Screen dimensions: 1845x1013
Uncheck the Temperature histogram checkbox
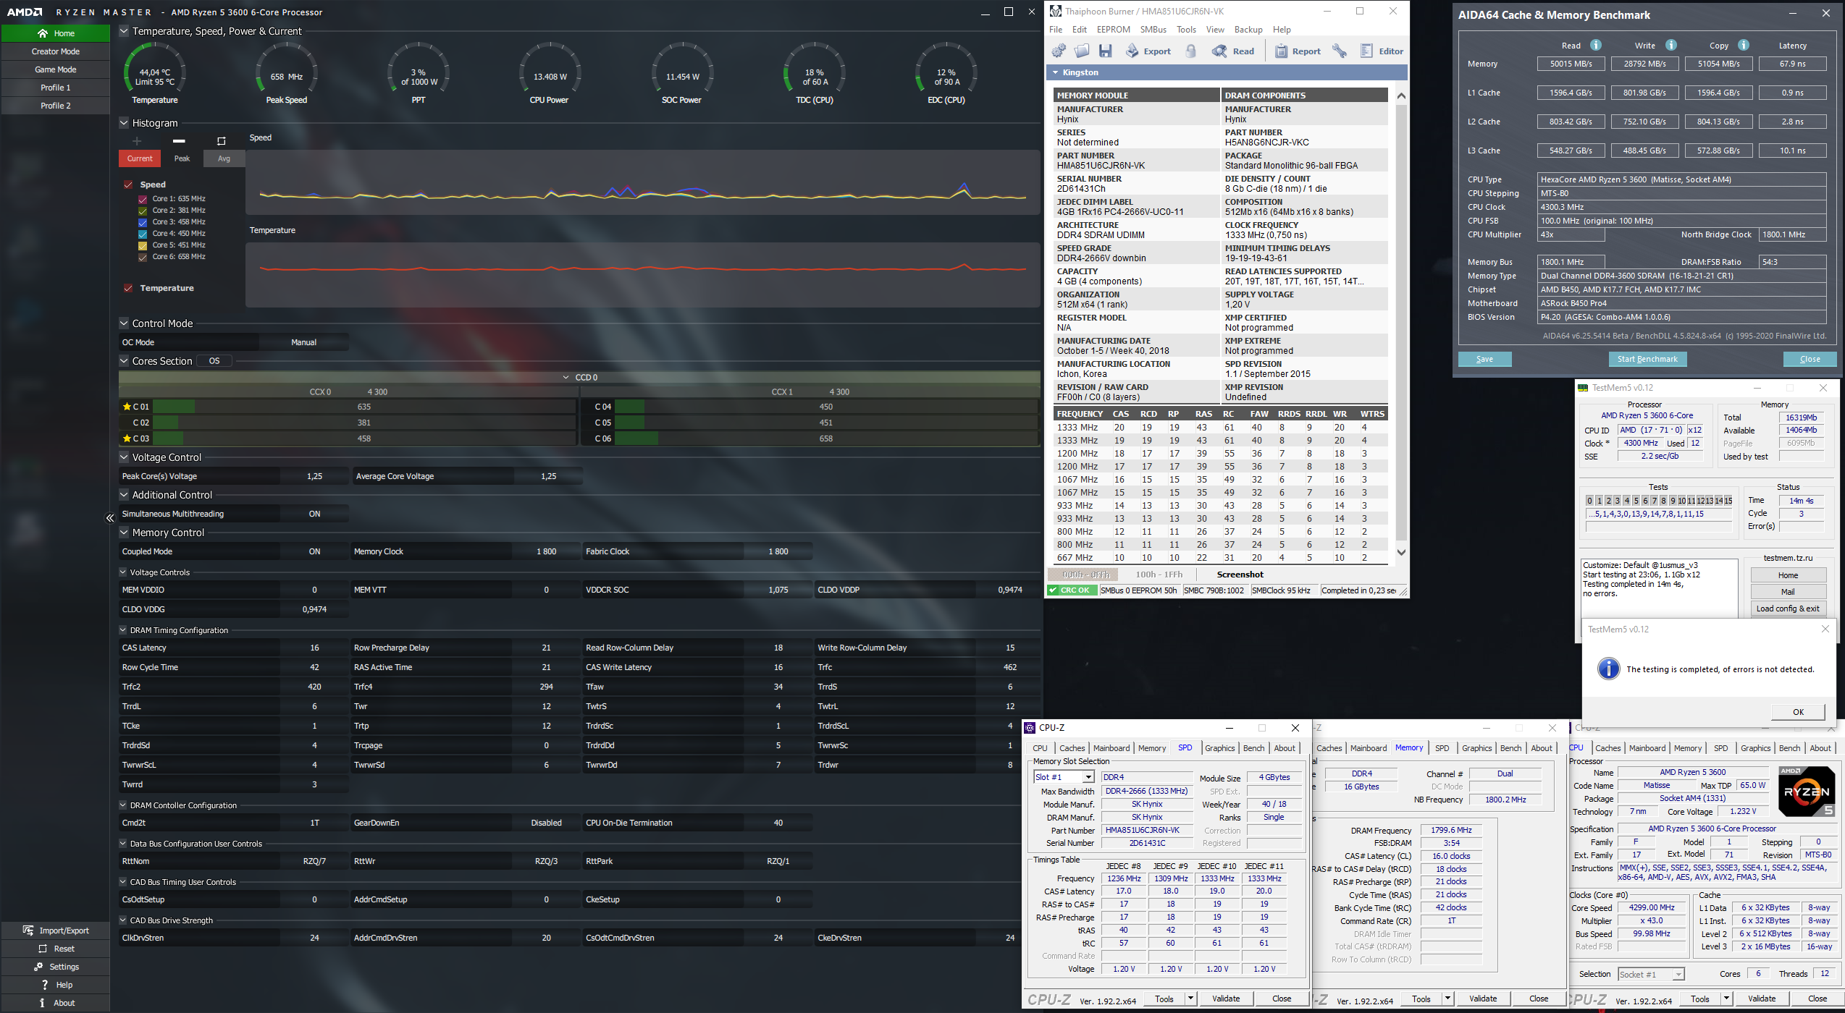pos(128,288)
